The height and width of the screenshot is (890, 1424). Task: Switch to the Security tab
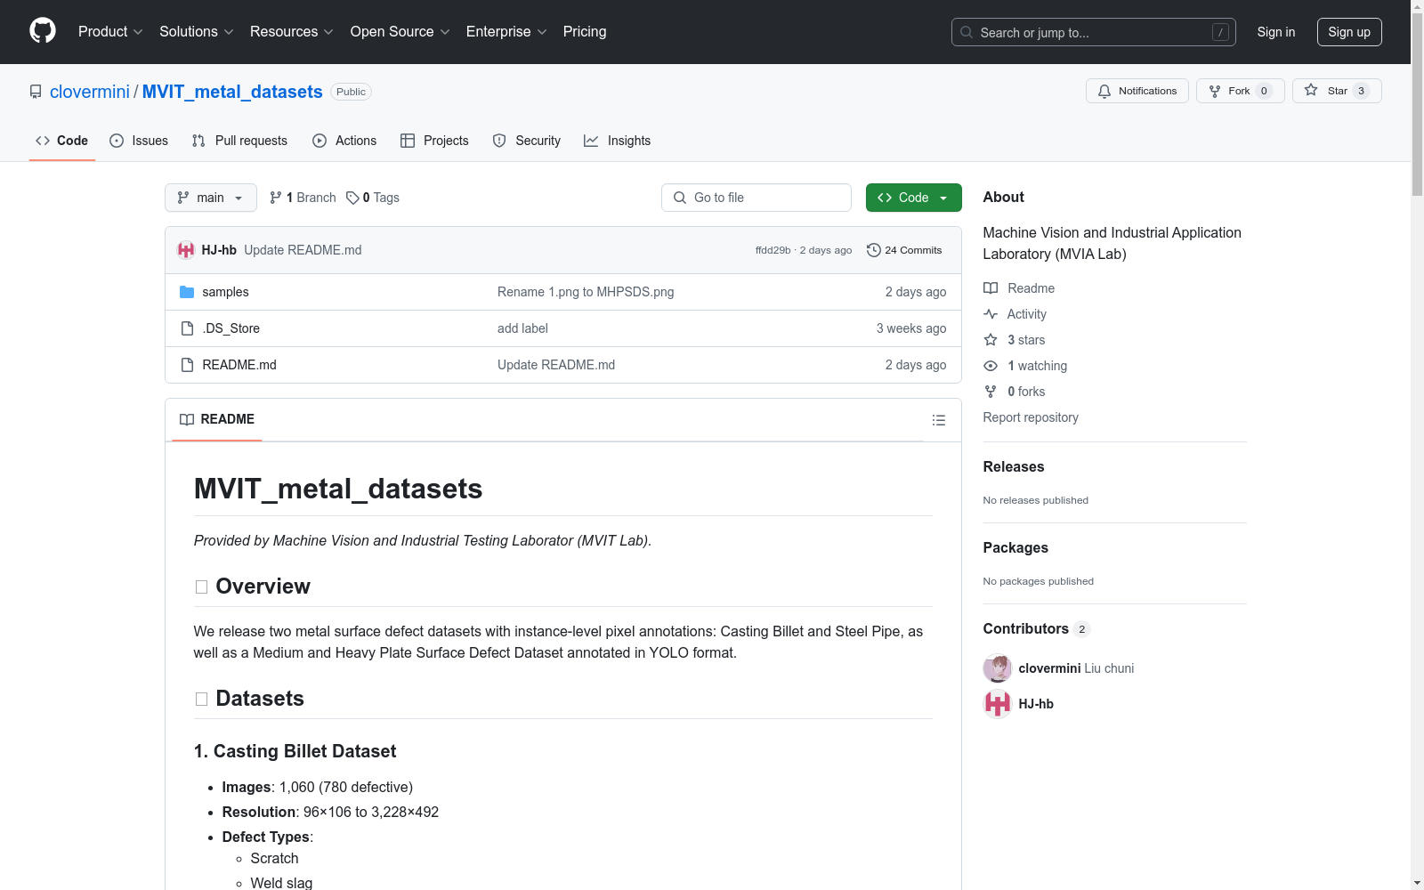pyautogui.click(x=527, y=141)
